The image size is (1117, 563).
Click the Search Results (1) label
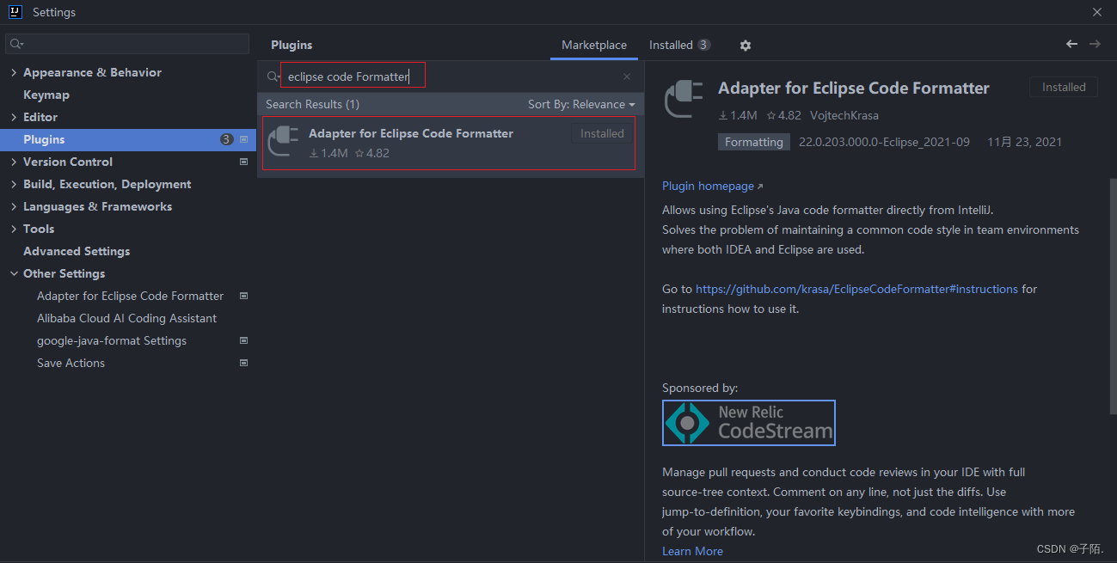click(x=312, y=104)
